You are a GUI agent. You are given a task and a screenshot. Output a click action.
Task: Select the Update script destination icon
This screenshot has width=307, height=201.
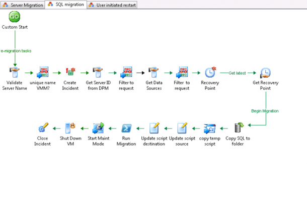pos(155,128)
